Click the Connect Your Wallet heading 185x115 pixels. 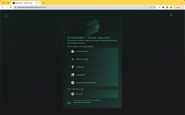90,38
